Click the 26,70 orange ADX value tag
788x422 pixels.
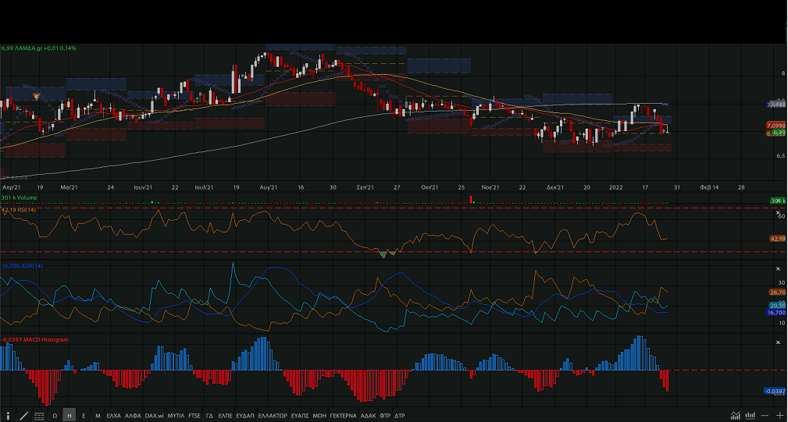click(x=777, y=292)
